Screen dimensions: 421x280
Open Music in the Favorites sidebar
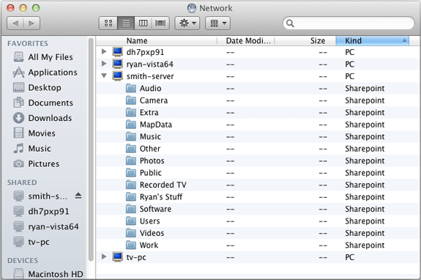(32, 148)
